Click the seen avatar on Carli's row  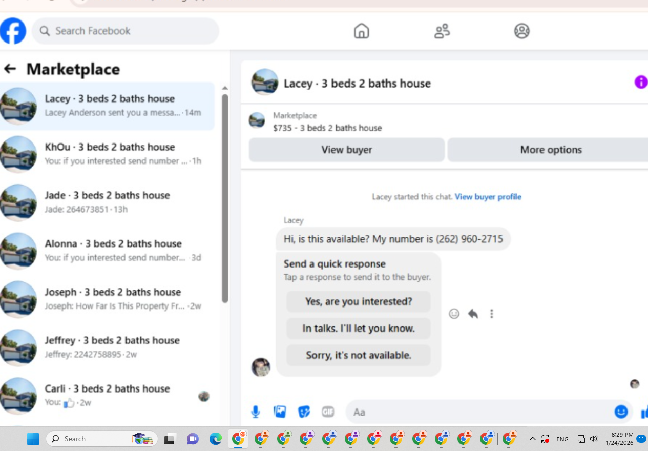pos(204,396)
